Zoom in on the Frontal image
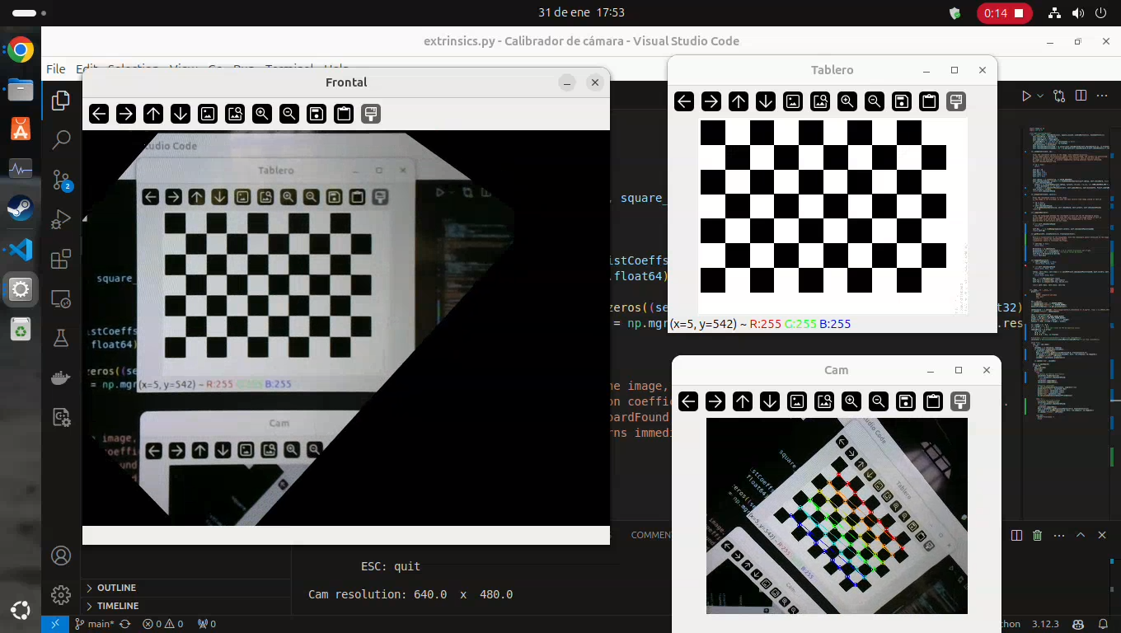 tap(262, 114)
